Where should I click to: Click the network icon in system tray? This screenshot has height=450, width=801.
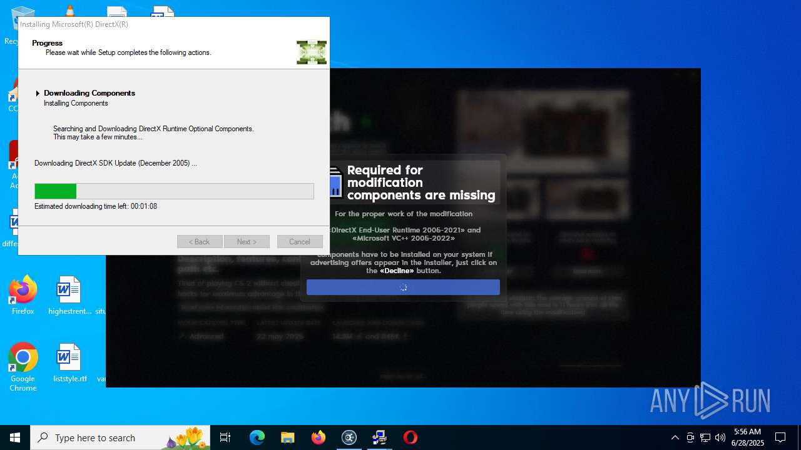(x=705, y=437)
